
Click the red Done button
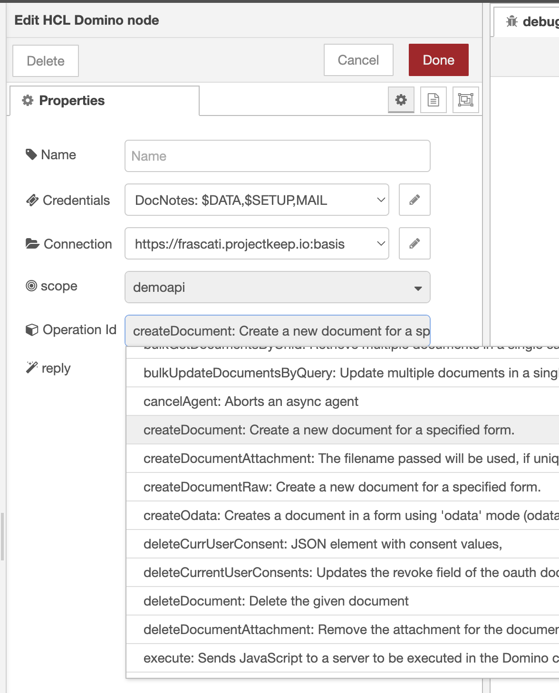coord(439,60)
